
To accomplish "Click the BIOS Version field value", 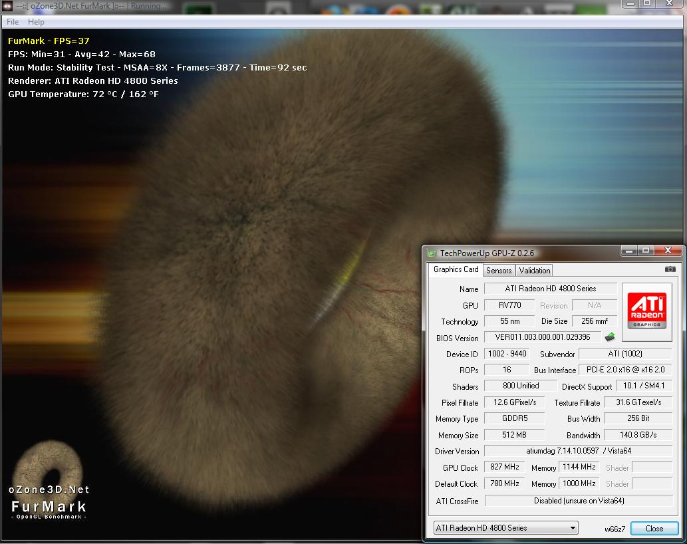I will [543, 337].
